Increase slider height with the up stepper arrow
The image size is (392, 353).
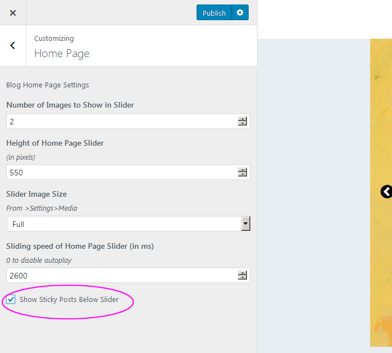(x=242, y=170)
